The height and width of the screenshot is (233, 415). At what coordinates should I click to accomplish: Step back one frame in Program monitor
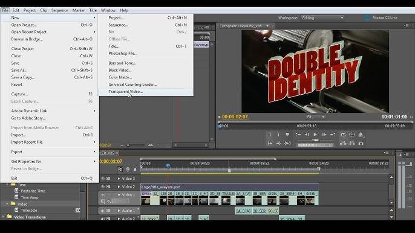pyautogui.click(x=307, y=135)
